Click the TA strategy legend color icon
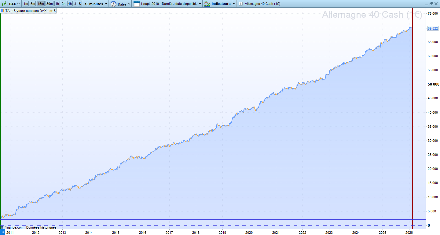This screenshot has width=440, height=235. 3,11
